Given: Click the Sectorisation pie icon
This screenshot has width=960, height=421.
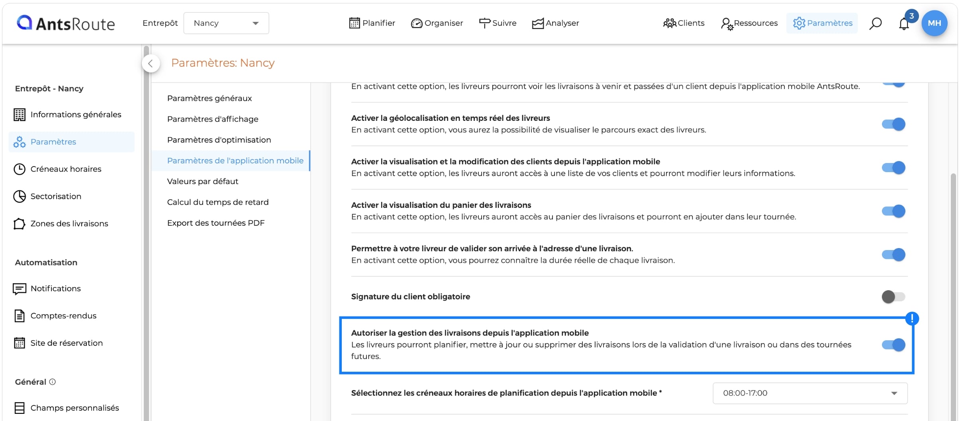Looking at the screenshot, I should pyautogui.click(x=20, y=196).
